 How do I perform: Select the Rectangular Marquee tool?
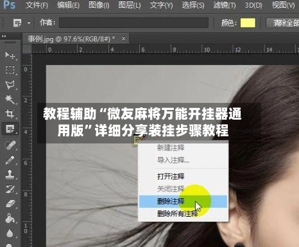pos(10,69)
